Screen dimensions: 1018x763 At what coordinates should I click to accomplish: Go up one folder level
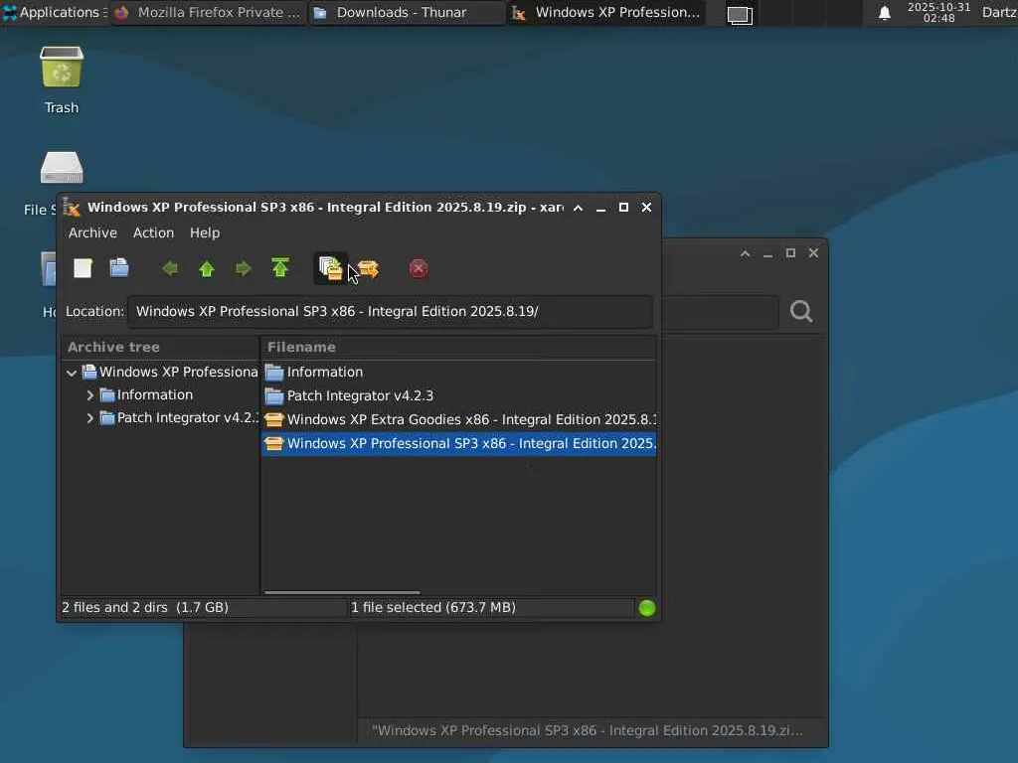pyautogui.click(x=207, y=268)
